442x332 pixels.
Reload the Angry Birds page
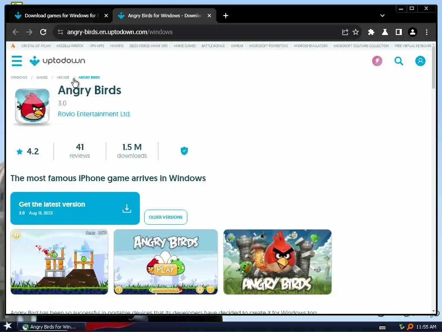43,32
